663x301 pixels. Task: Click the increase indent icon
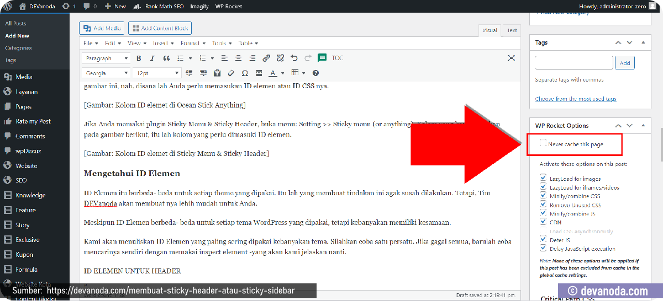click(x=203, y=73)
